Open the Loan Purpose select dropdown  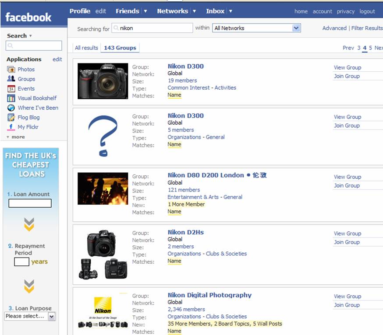pos(30,316)
